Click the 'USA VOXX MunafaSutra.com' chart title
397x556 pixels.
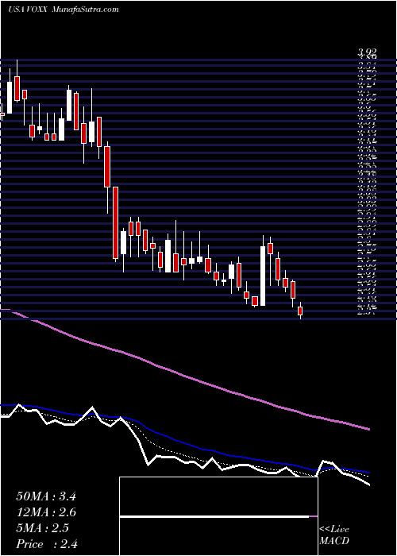pyautogui.click(x=63, y=10)
